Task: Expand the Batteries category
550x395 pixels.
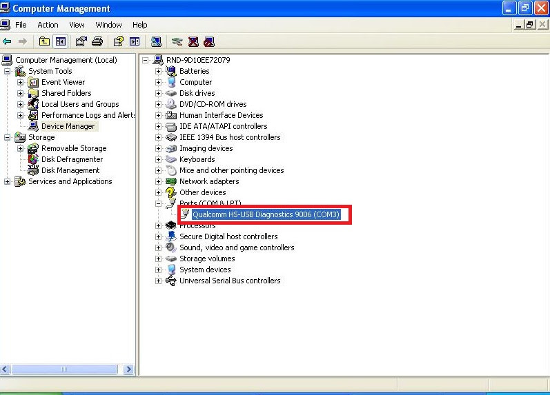Action: (158, 72)
